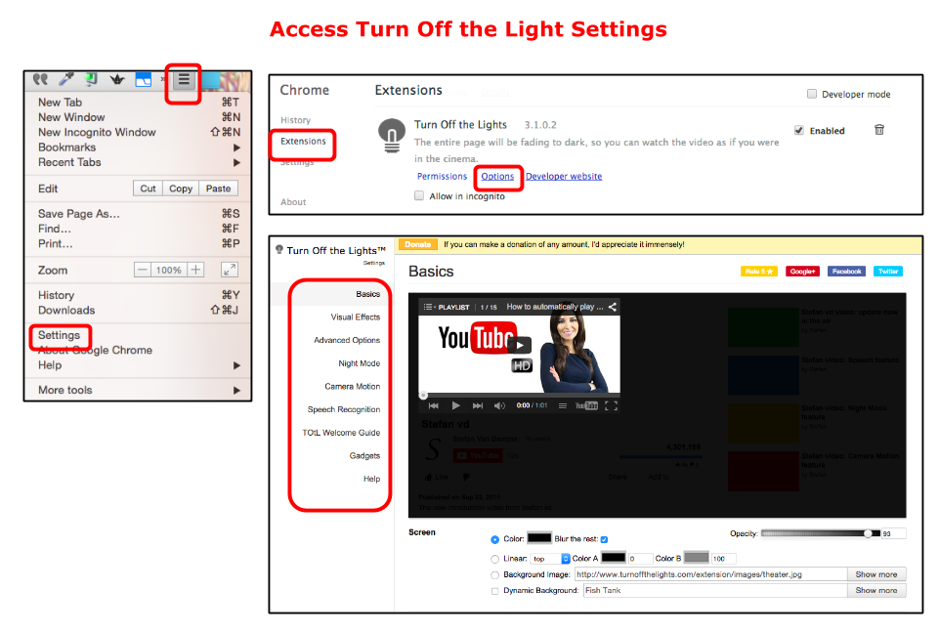The image size is (939, 633).
Task: Click the eyedropper color picker extension icon
Action: coord(65,79)
